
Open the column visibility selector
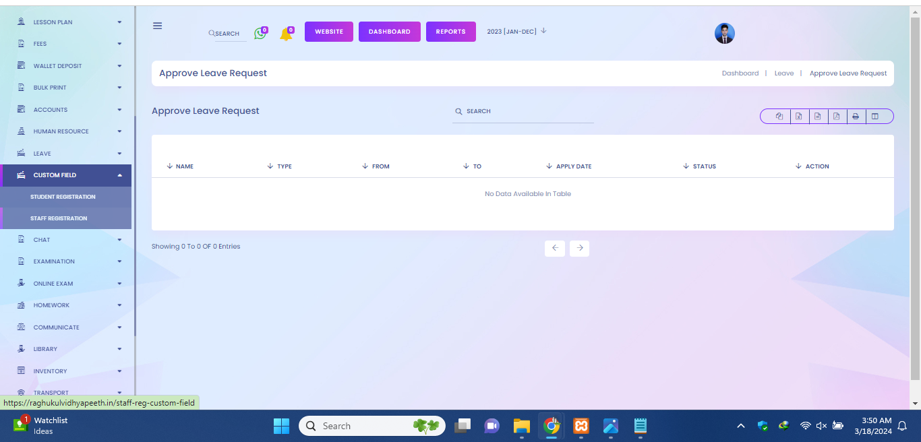tap(875, 117)
